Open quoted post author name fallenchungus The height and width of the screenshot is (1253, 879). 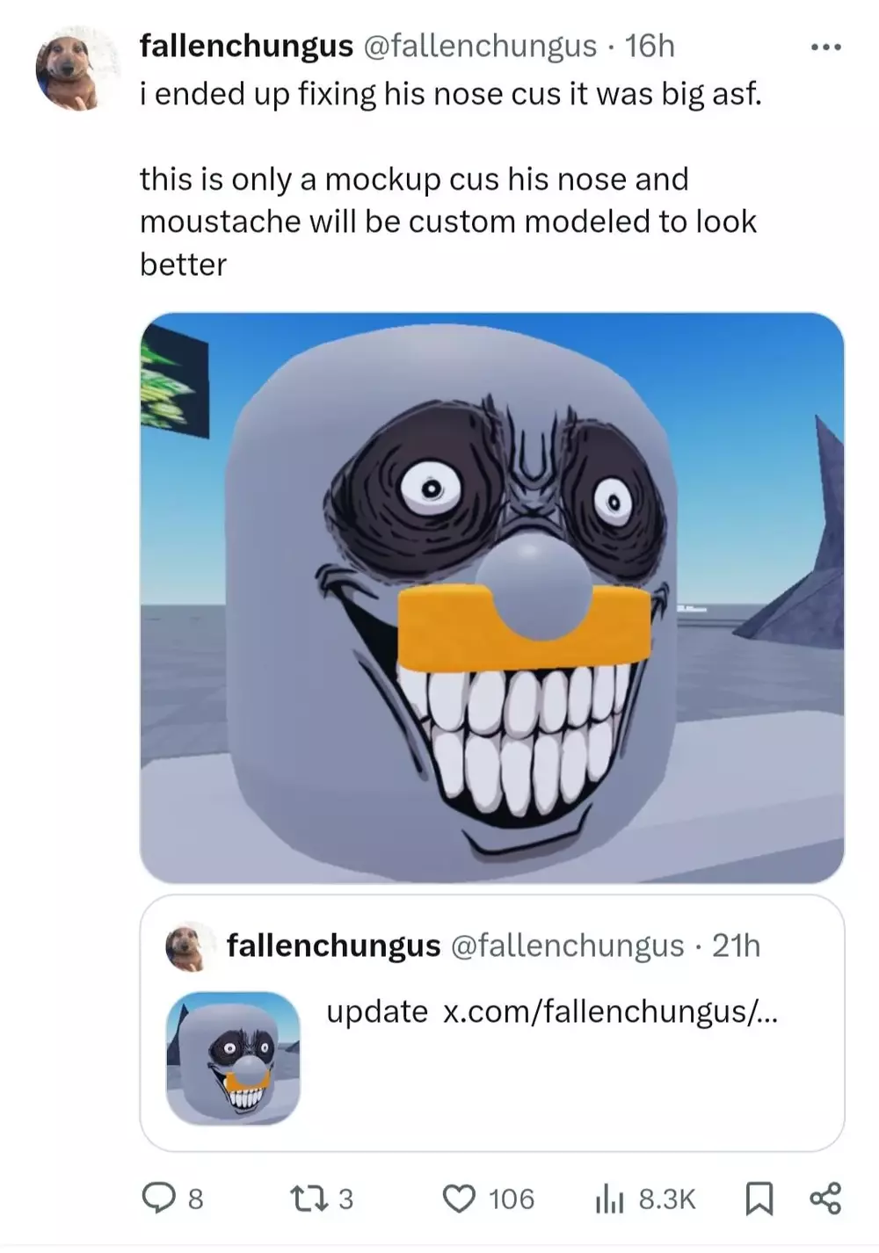(333, 945)
